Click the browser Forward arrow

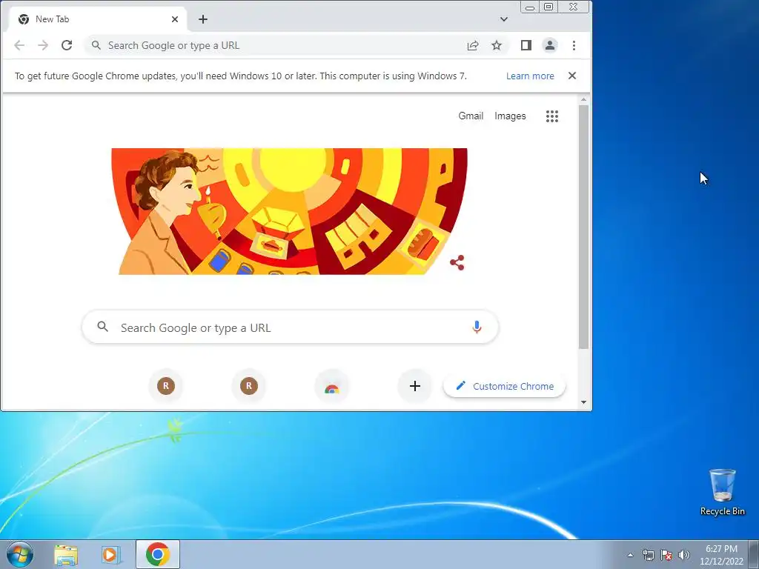43,45
